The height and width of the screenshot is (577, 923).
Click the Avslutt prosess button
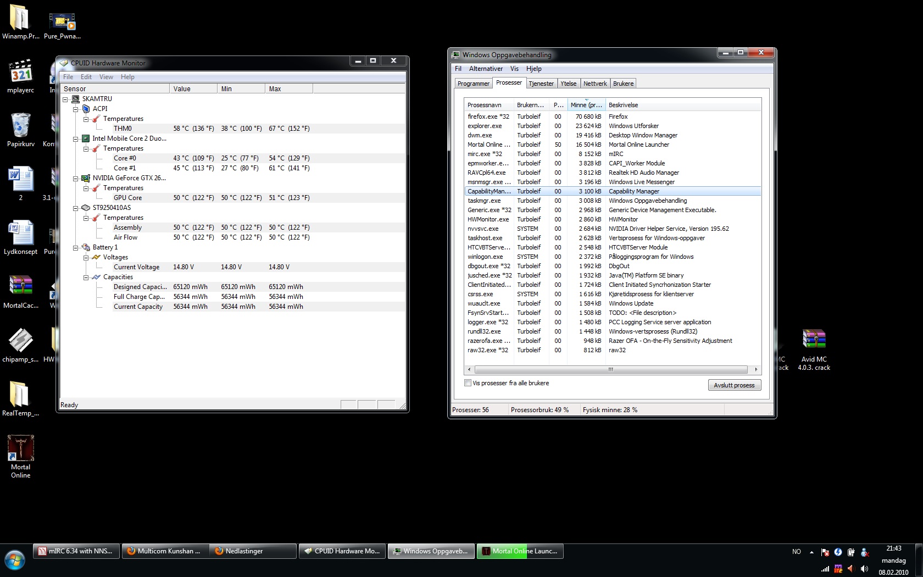pos(734,385)
